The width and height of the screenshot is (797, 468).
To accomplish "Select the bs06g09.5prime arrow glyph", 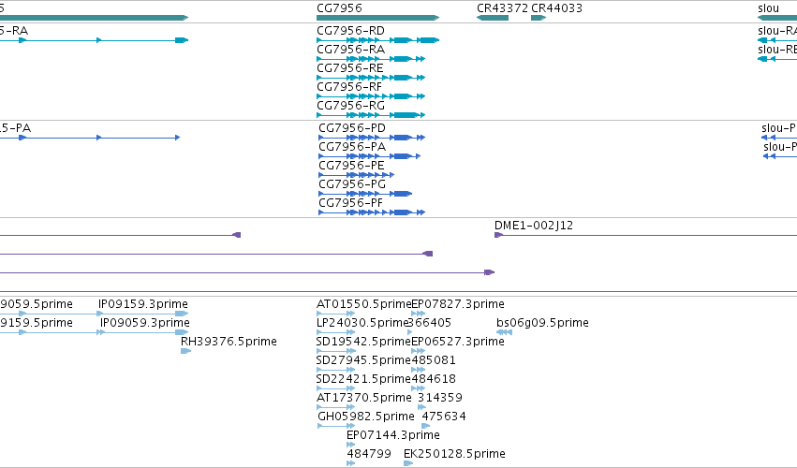I will click(504, 332).
